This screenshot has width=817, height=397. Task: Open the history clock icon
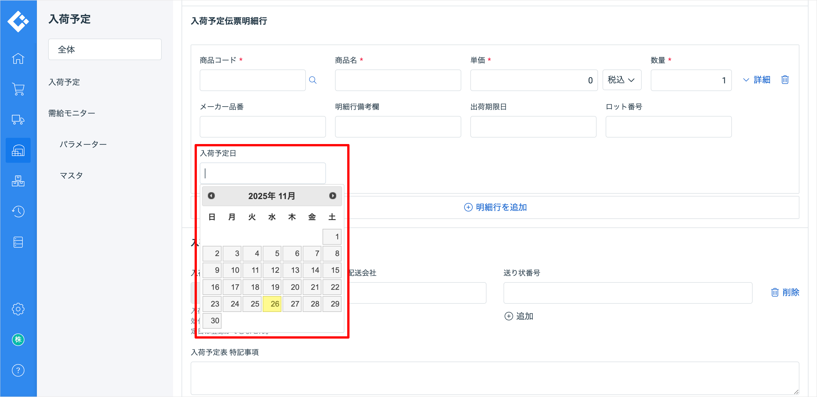click(18, 212)
